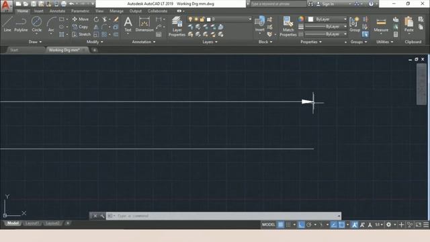Open the ByLayer lineweight dropdown

(345, 27)
